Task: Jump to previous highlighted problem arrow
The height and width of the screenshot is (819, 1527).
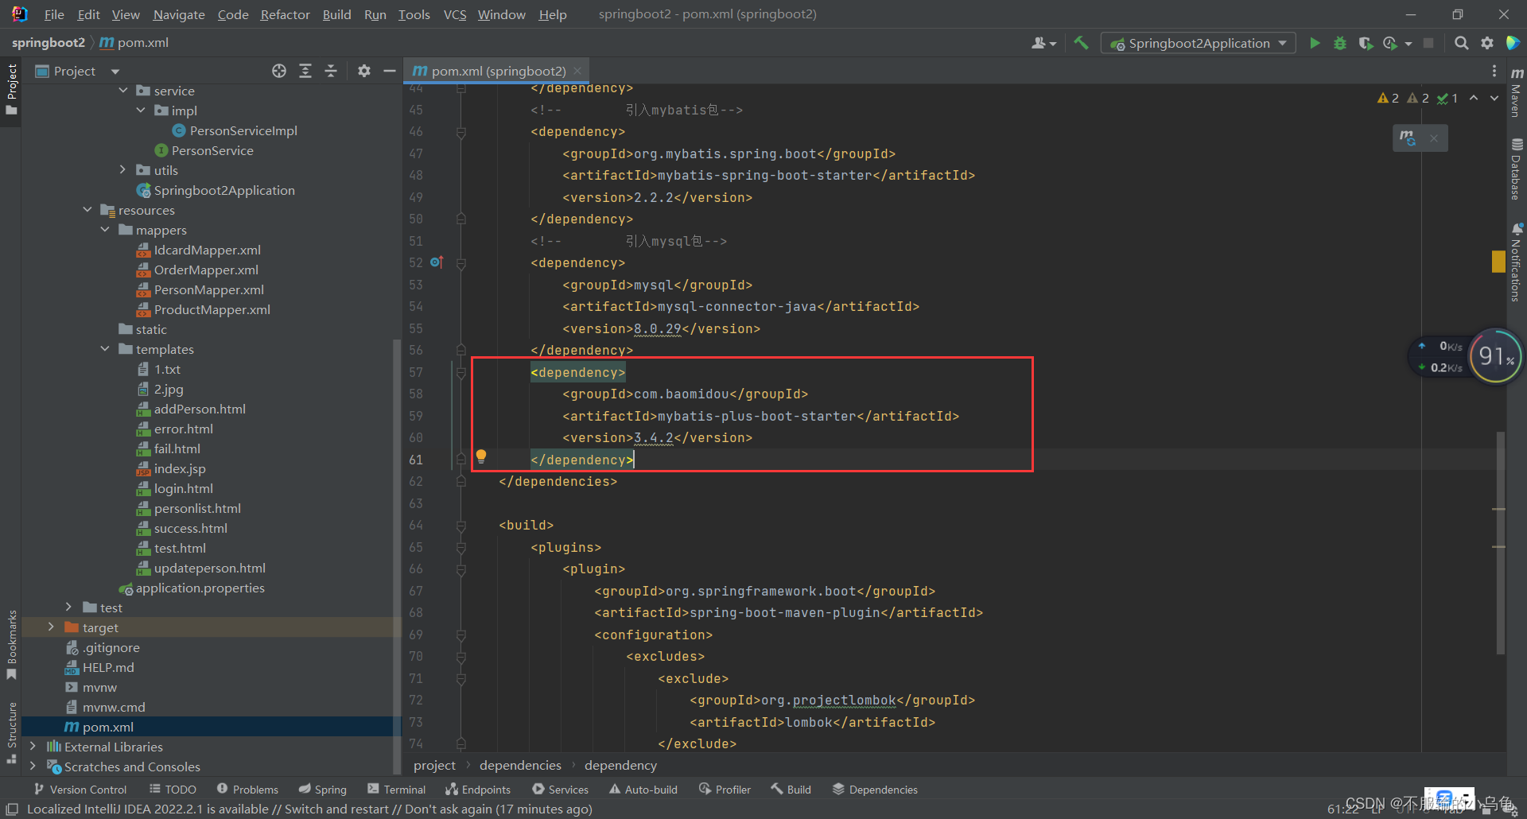Action: click(x=1474, y=98)
